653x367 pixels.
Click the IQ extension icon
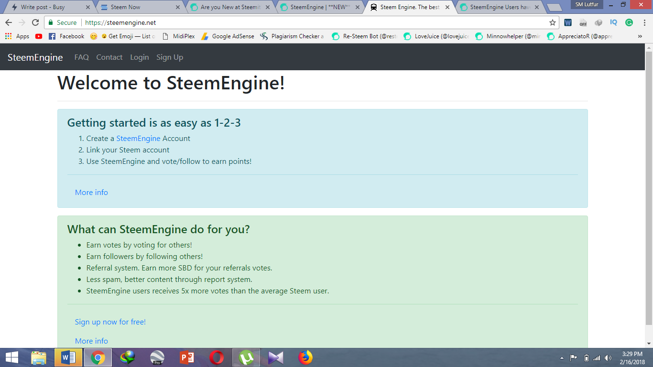coord(613,22)
